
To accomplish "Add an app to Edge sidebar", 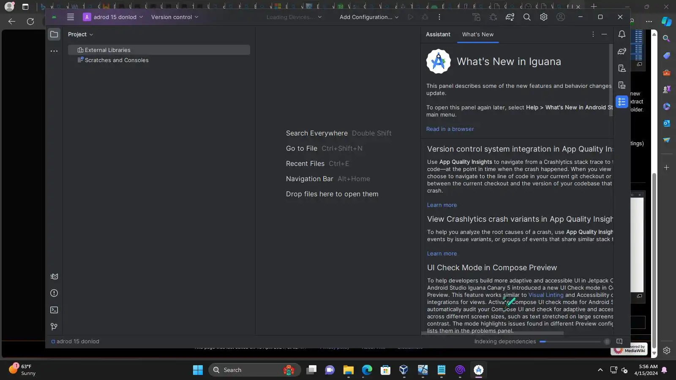I will click(x=667, y=168).
